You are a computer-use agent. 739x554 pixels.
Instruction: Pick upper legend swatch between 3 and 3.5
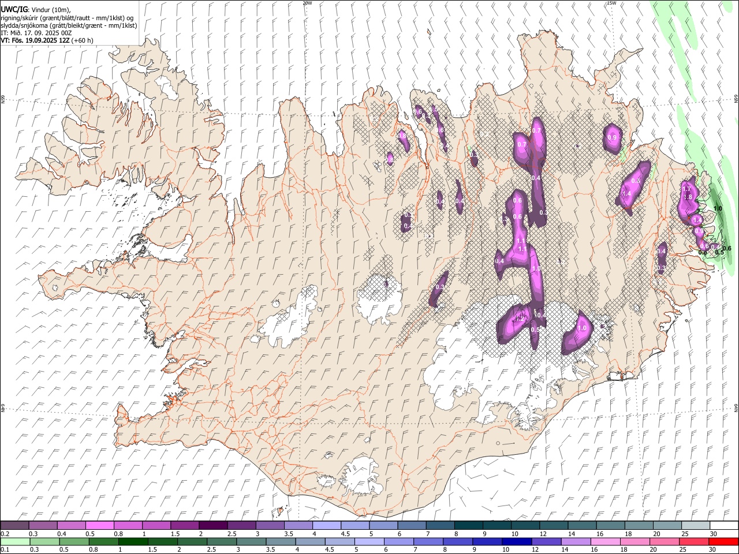(270, 525)
